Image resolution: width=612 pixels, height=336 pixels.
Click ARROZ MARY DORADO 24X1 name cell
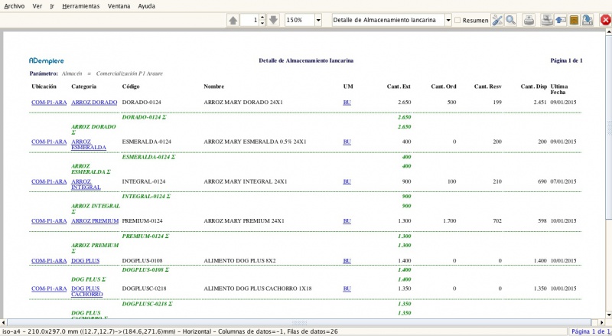click(243, 103)
